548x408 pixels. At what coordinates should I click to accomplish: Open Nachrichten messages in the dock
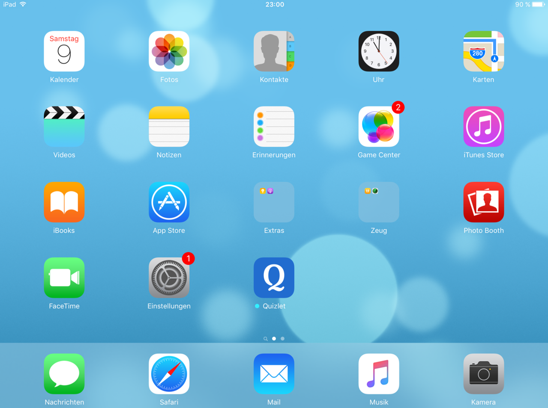(64, 374)
